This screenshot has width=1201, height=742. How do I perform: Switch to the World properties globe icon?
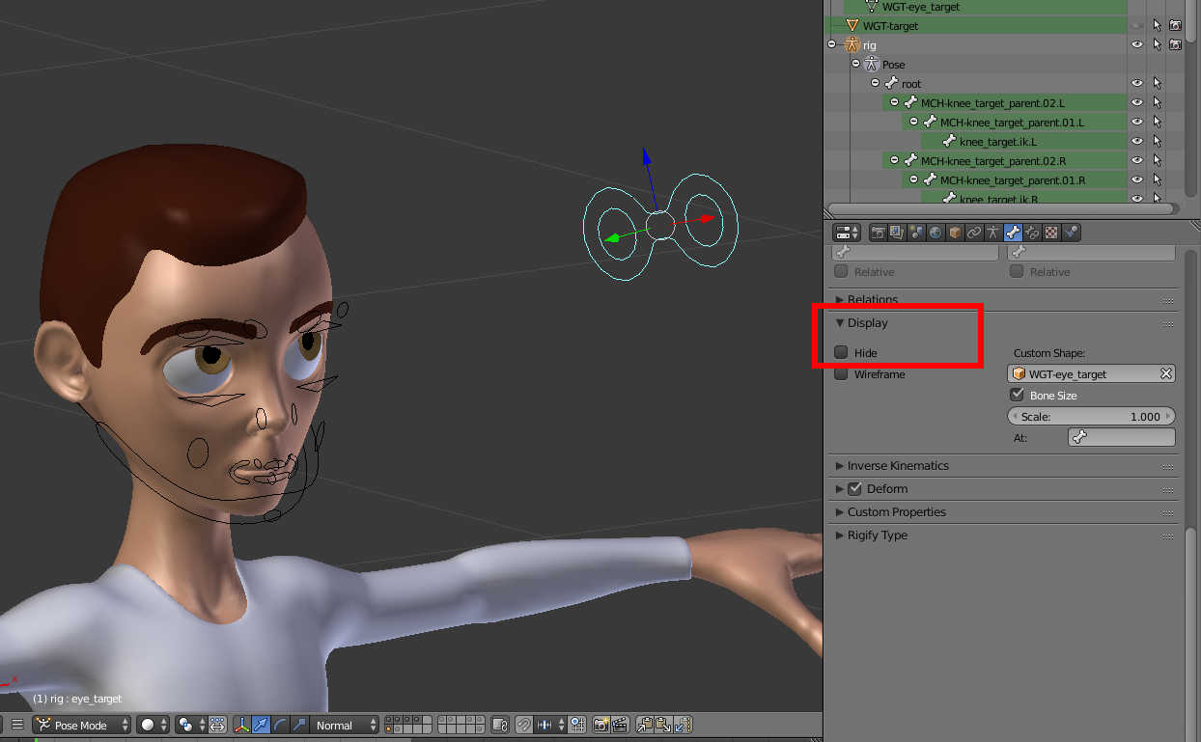pos(936,233)
